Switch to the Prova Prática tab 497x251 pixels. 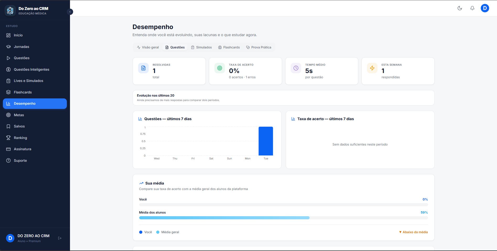258,47
